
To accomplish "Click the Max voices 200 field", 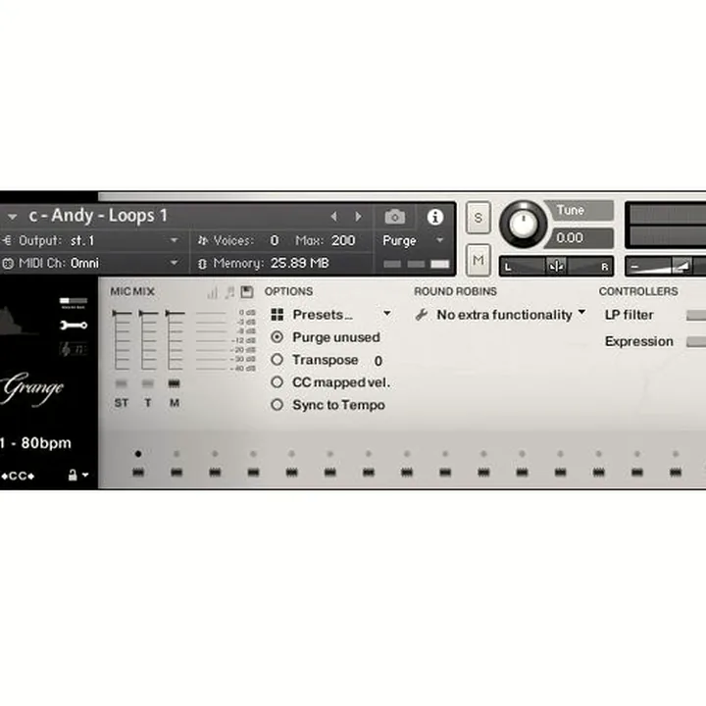I will coord(343,241).
